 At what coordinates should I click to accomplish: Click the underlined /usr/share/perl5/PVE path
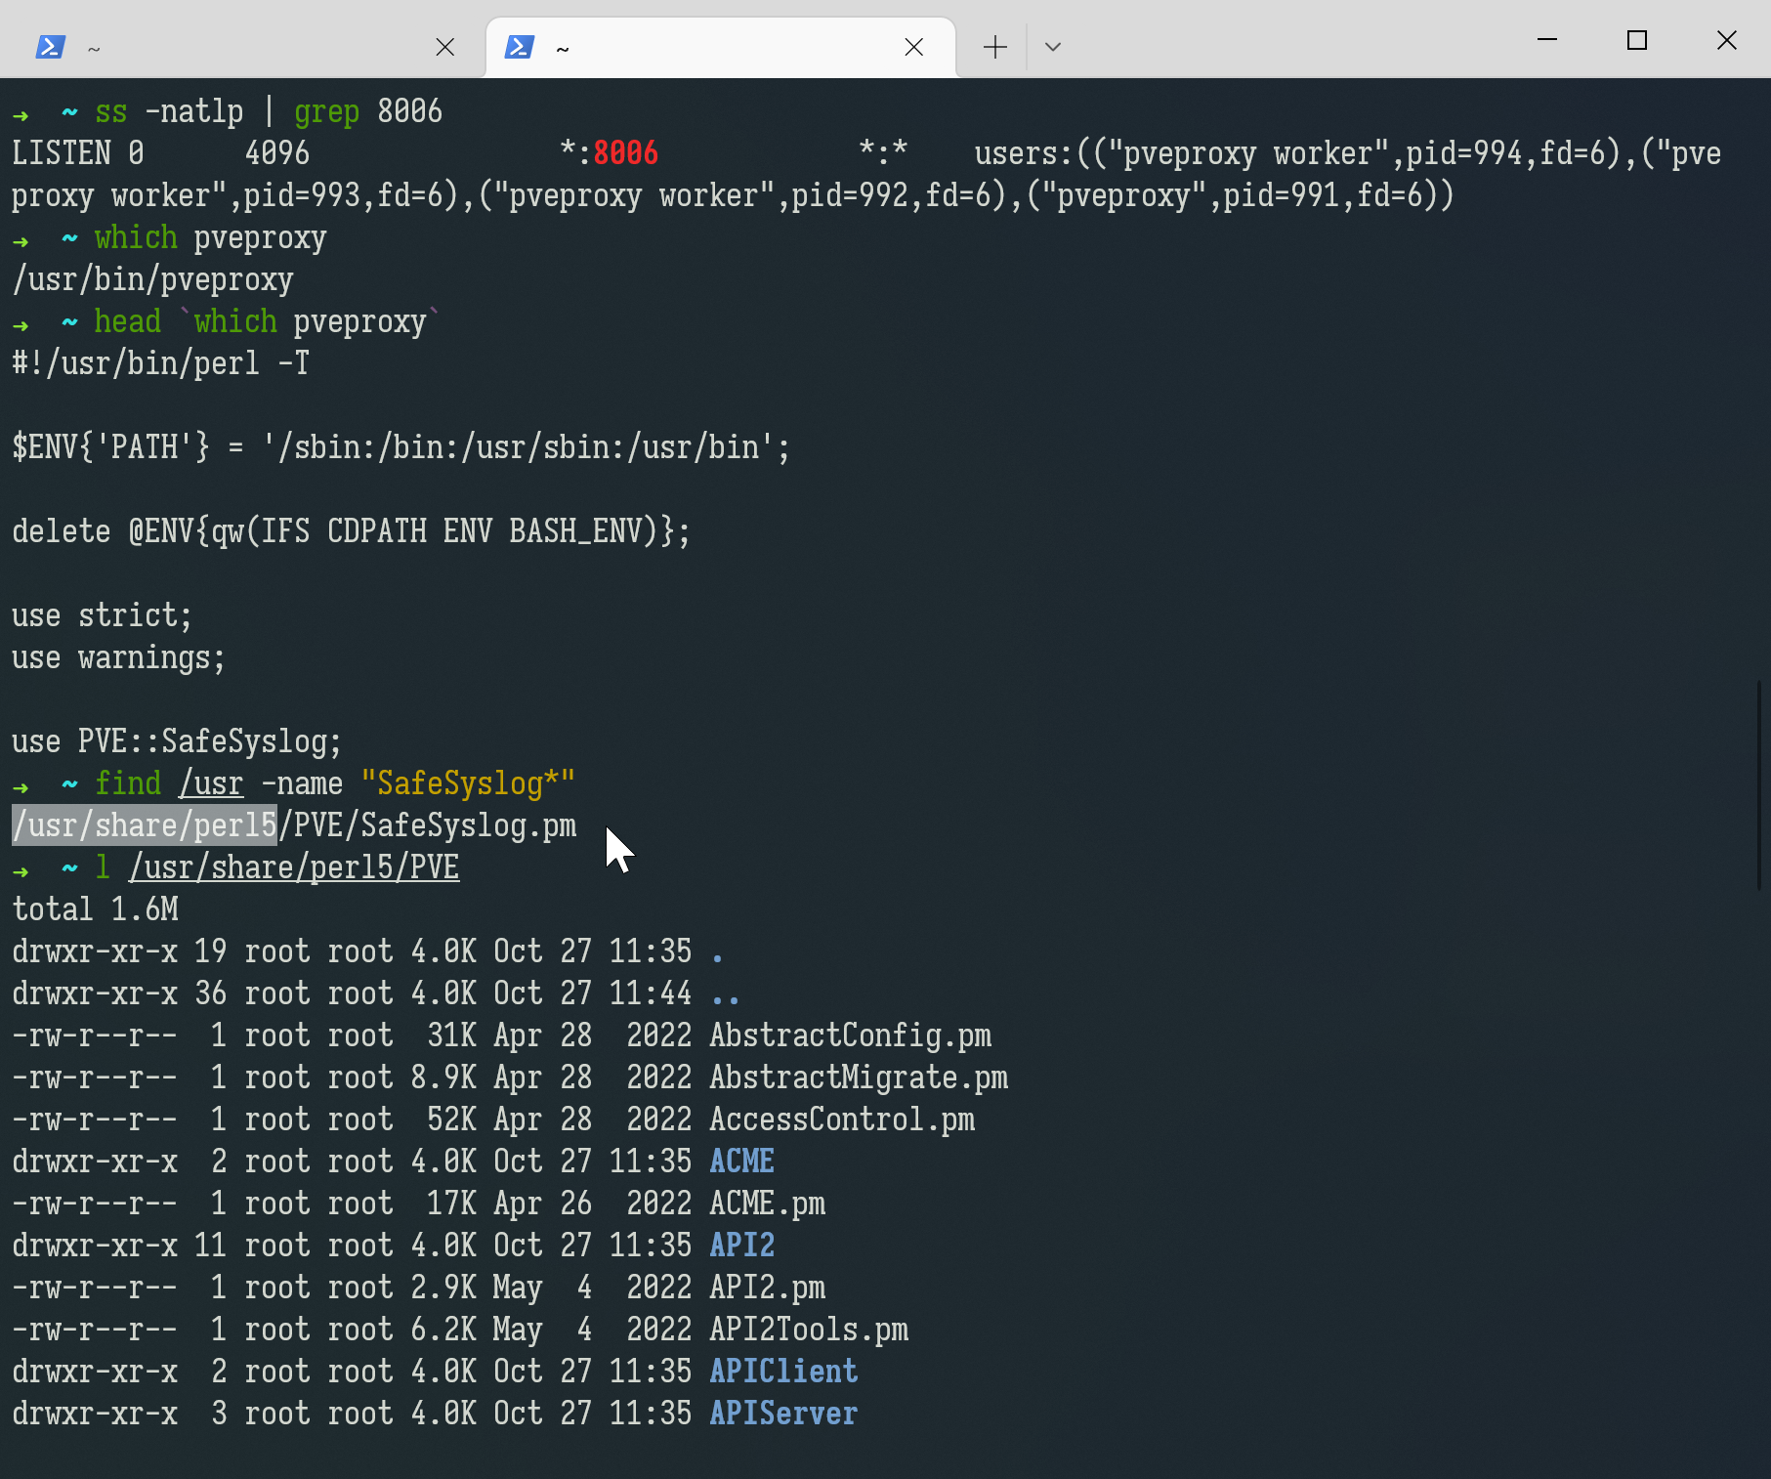click(294, 867)
